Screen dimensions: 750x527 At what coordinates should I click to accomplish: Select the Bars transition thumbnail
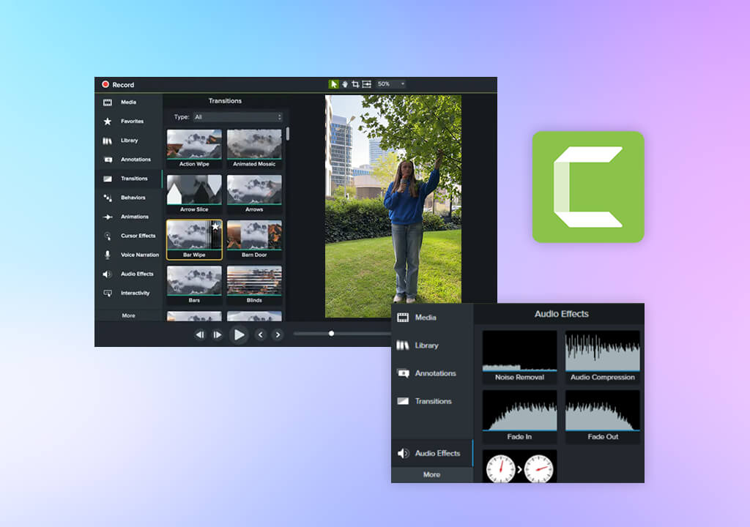tap(194, 285)
